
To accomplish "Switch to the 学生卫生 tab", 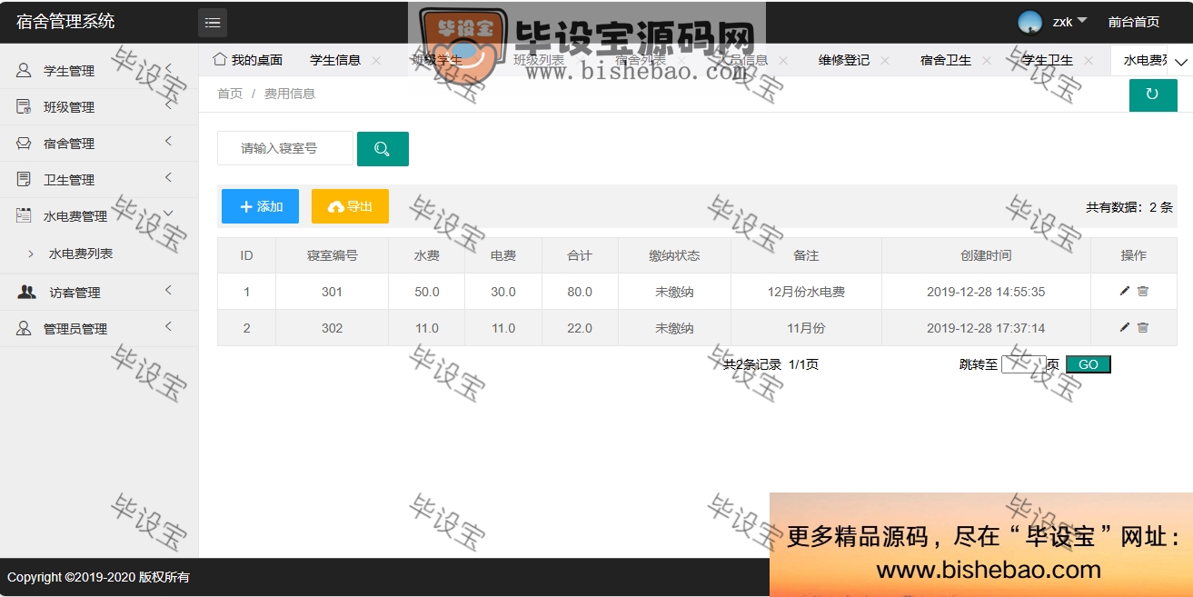I will click(x=1048, y=60).
